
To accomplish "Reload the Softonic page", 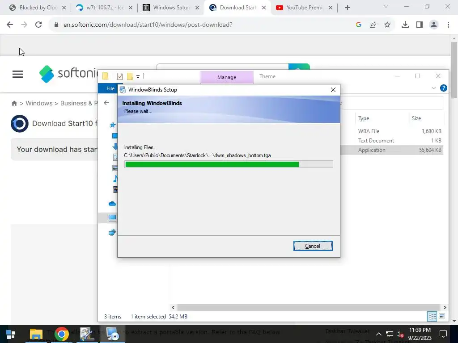I will 38,25.
